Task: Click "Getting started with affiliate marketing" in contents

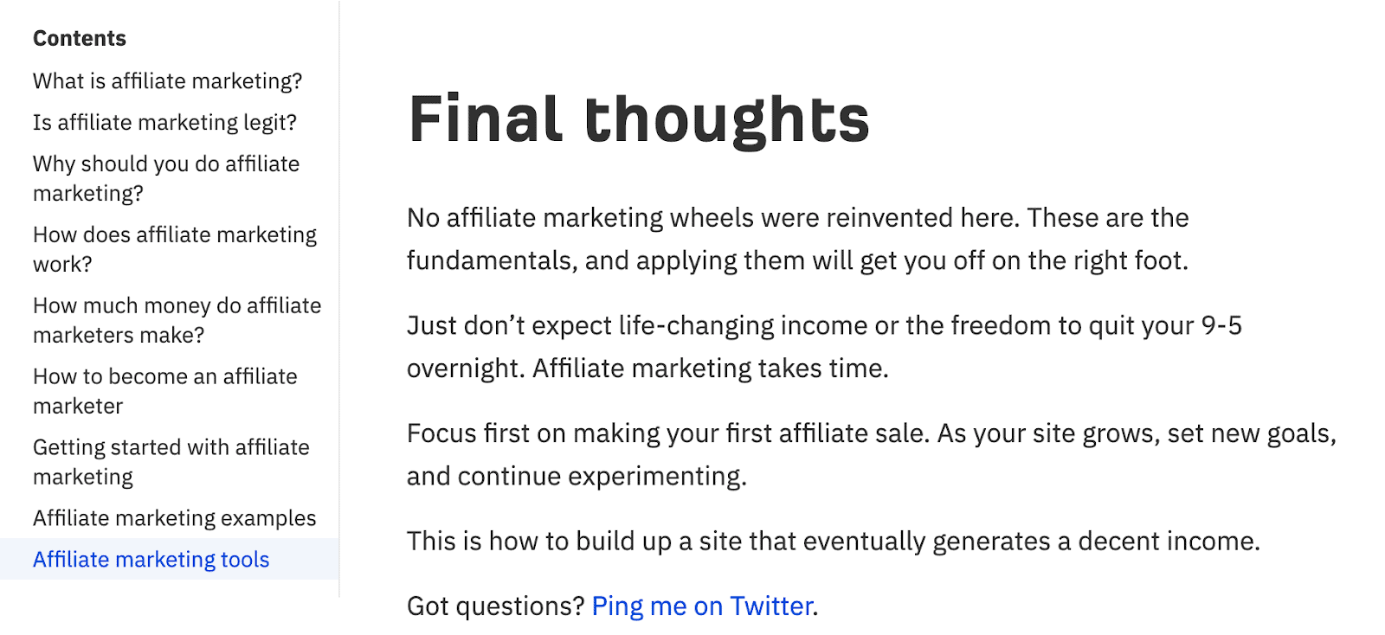Action: coord(171,462)
